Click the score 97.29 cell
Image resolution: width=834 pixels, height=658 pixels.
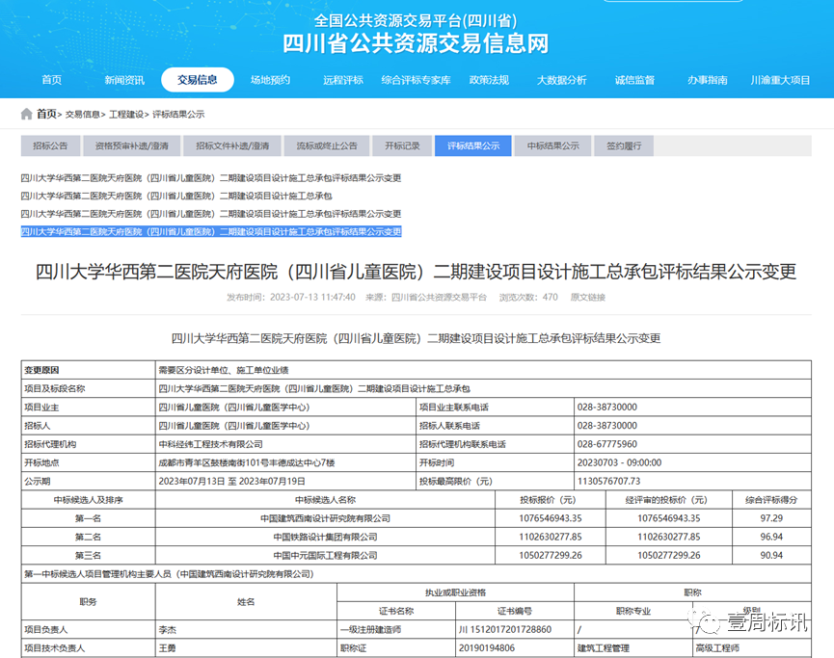click(771, 518)
